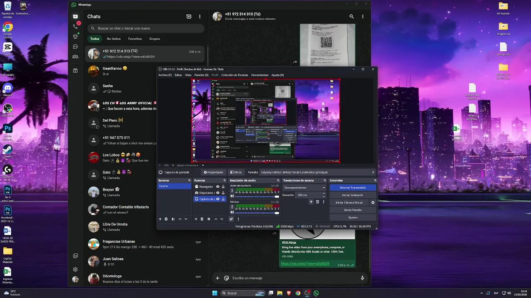Delete selected scene in OBS Escenas panel

[x=166, y=219]
